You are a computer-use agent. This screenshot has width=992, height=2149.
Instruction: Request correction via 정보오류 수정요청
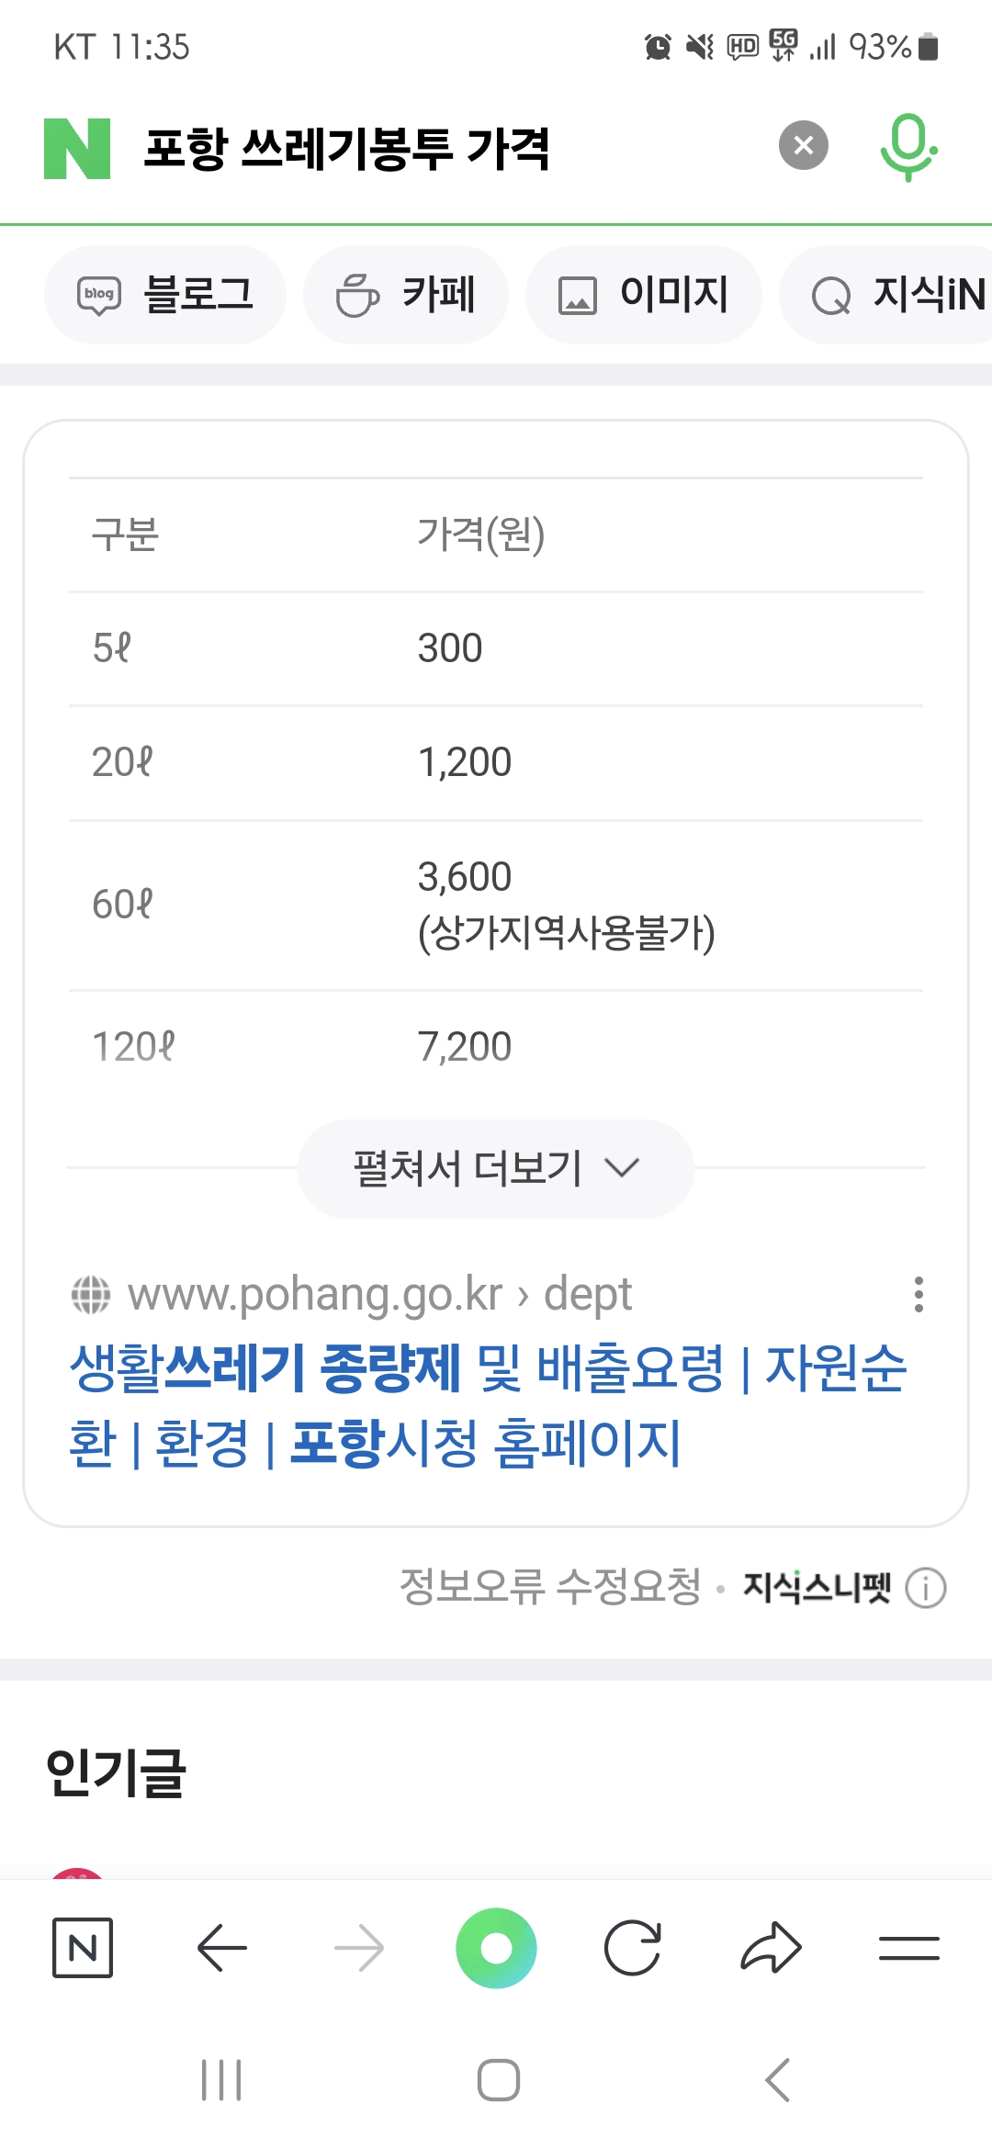pos(550,1586)
